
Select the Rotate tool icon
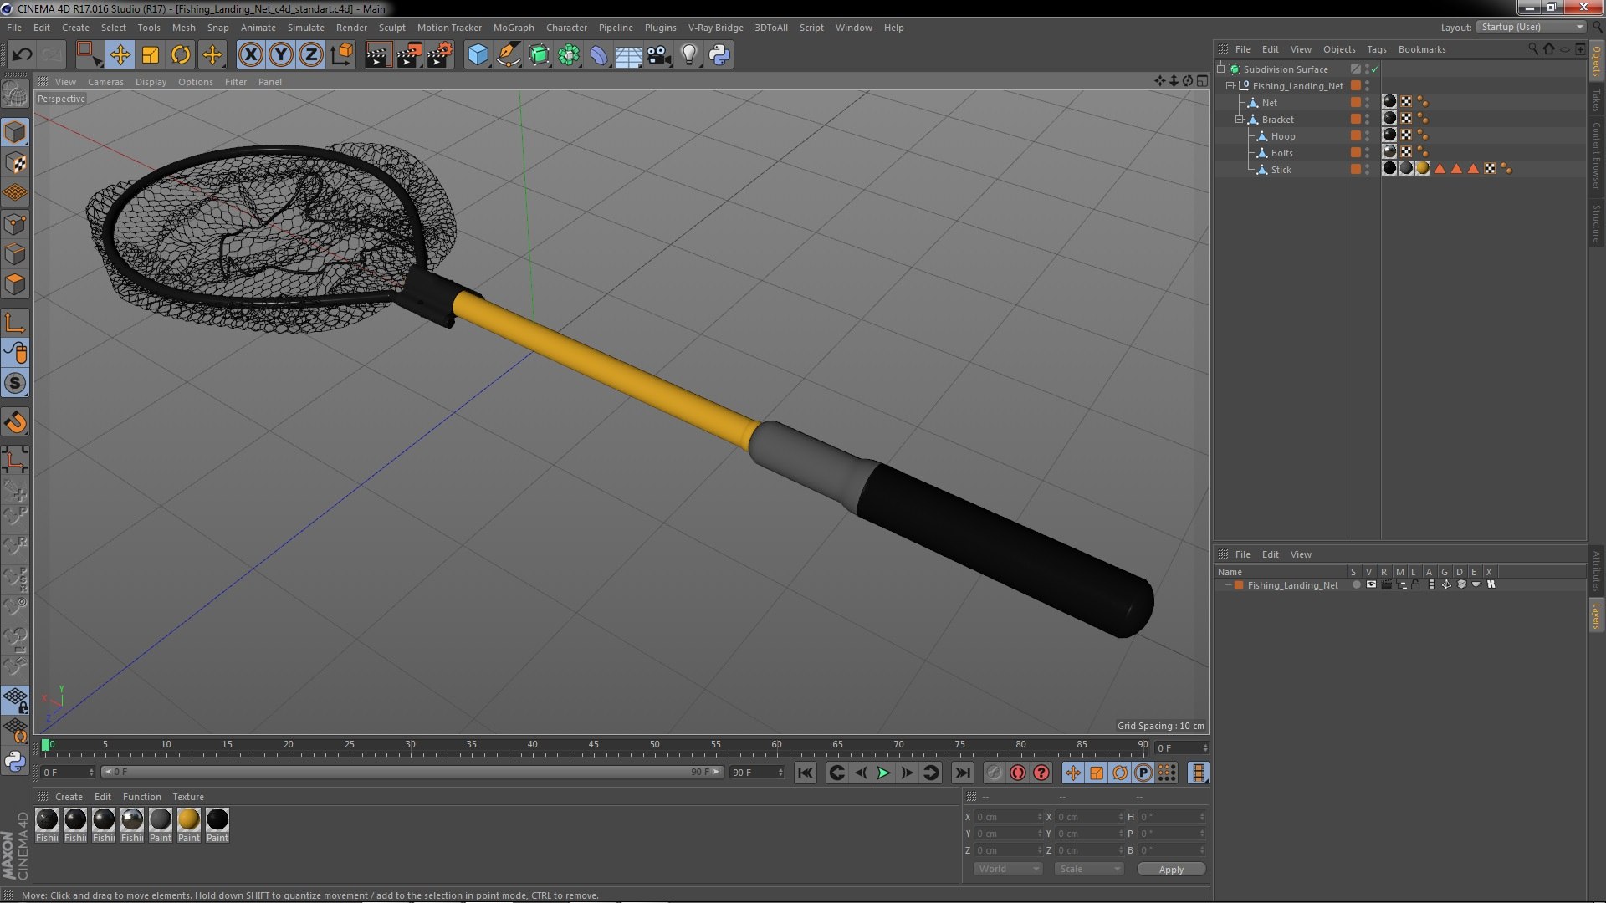point(181,55)
